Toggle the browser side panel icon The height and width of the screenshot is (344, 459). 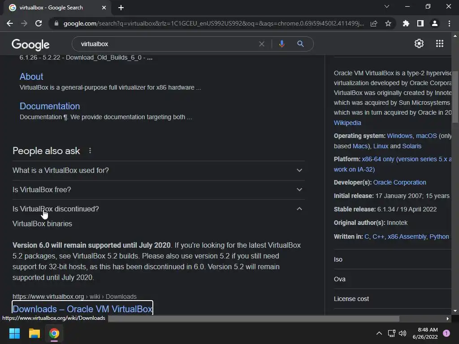(420, 23)
